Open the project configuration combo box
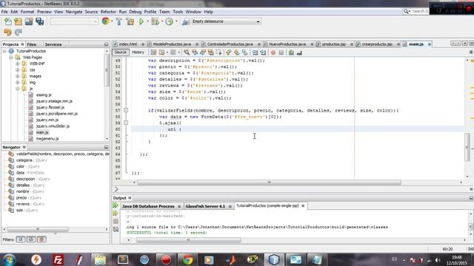474x266 pixels. click(x=74, y=21)
